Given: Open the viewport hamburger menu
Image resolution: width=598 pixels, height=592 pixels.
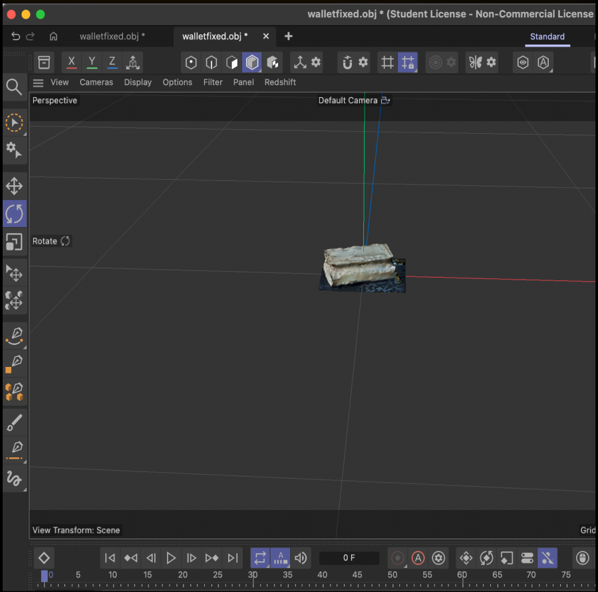Looking at the screenshot, I should [39, 83].
